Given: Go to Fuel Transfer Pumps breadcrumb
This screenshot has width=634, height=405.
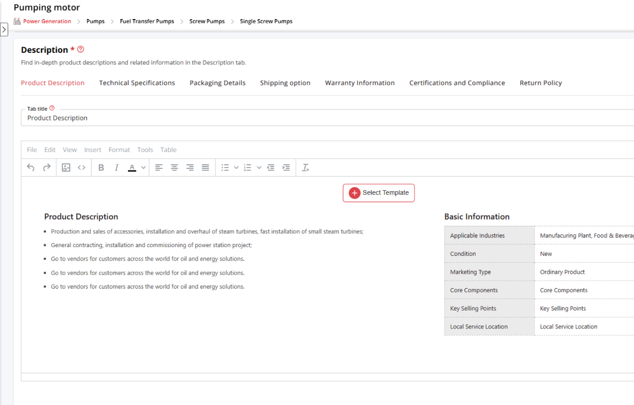Looking at the screenshot, I should click(147, 21).
